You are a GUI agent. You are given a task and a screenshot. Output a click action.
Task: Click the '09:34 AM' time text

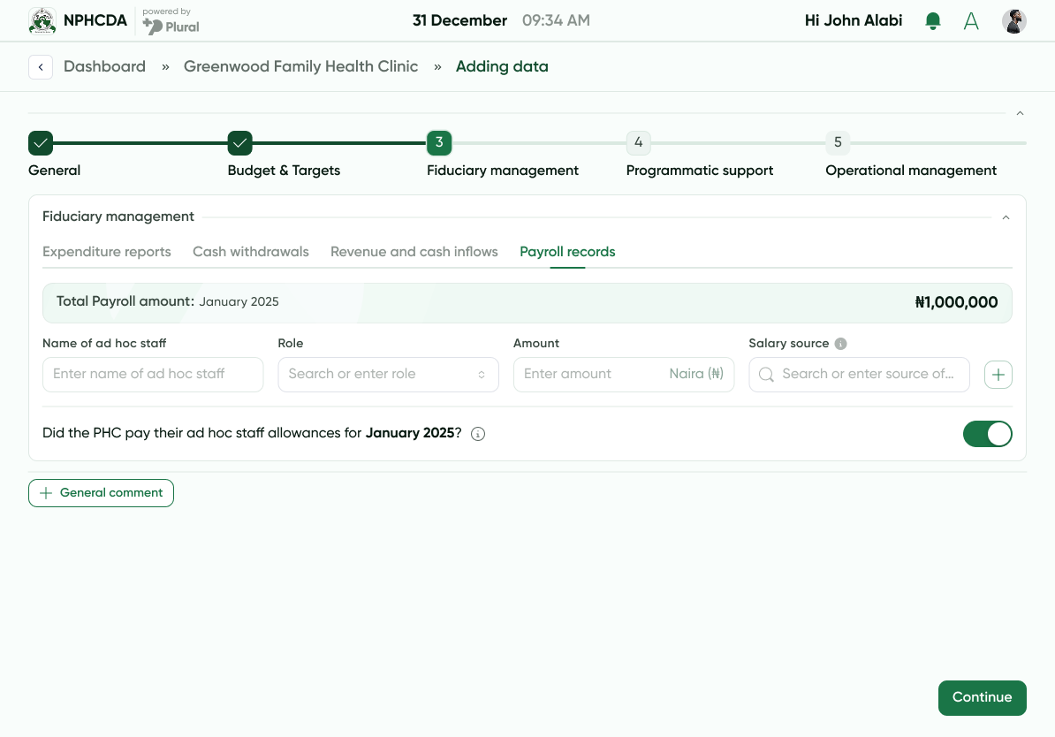tap(556, 21)
